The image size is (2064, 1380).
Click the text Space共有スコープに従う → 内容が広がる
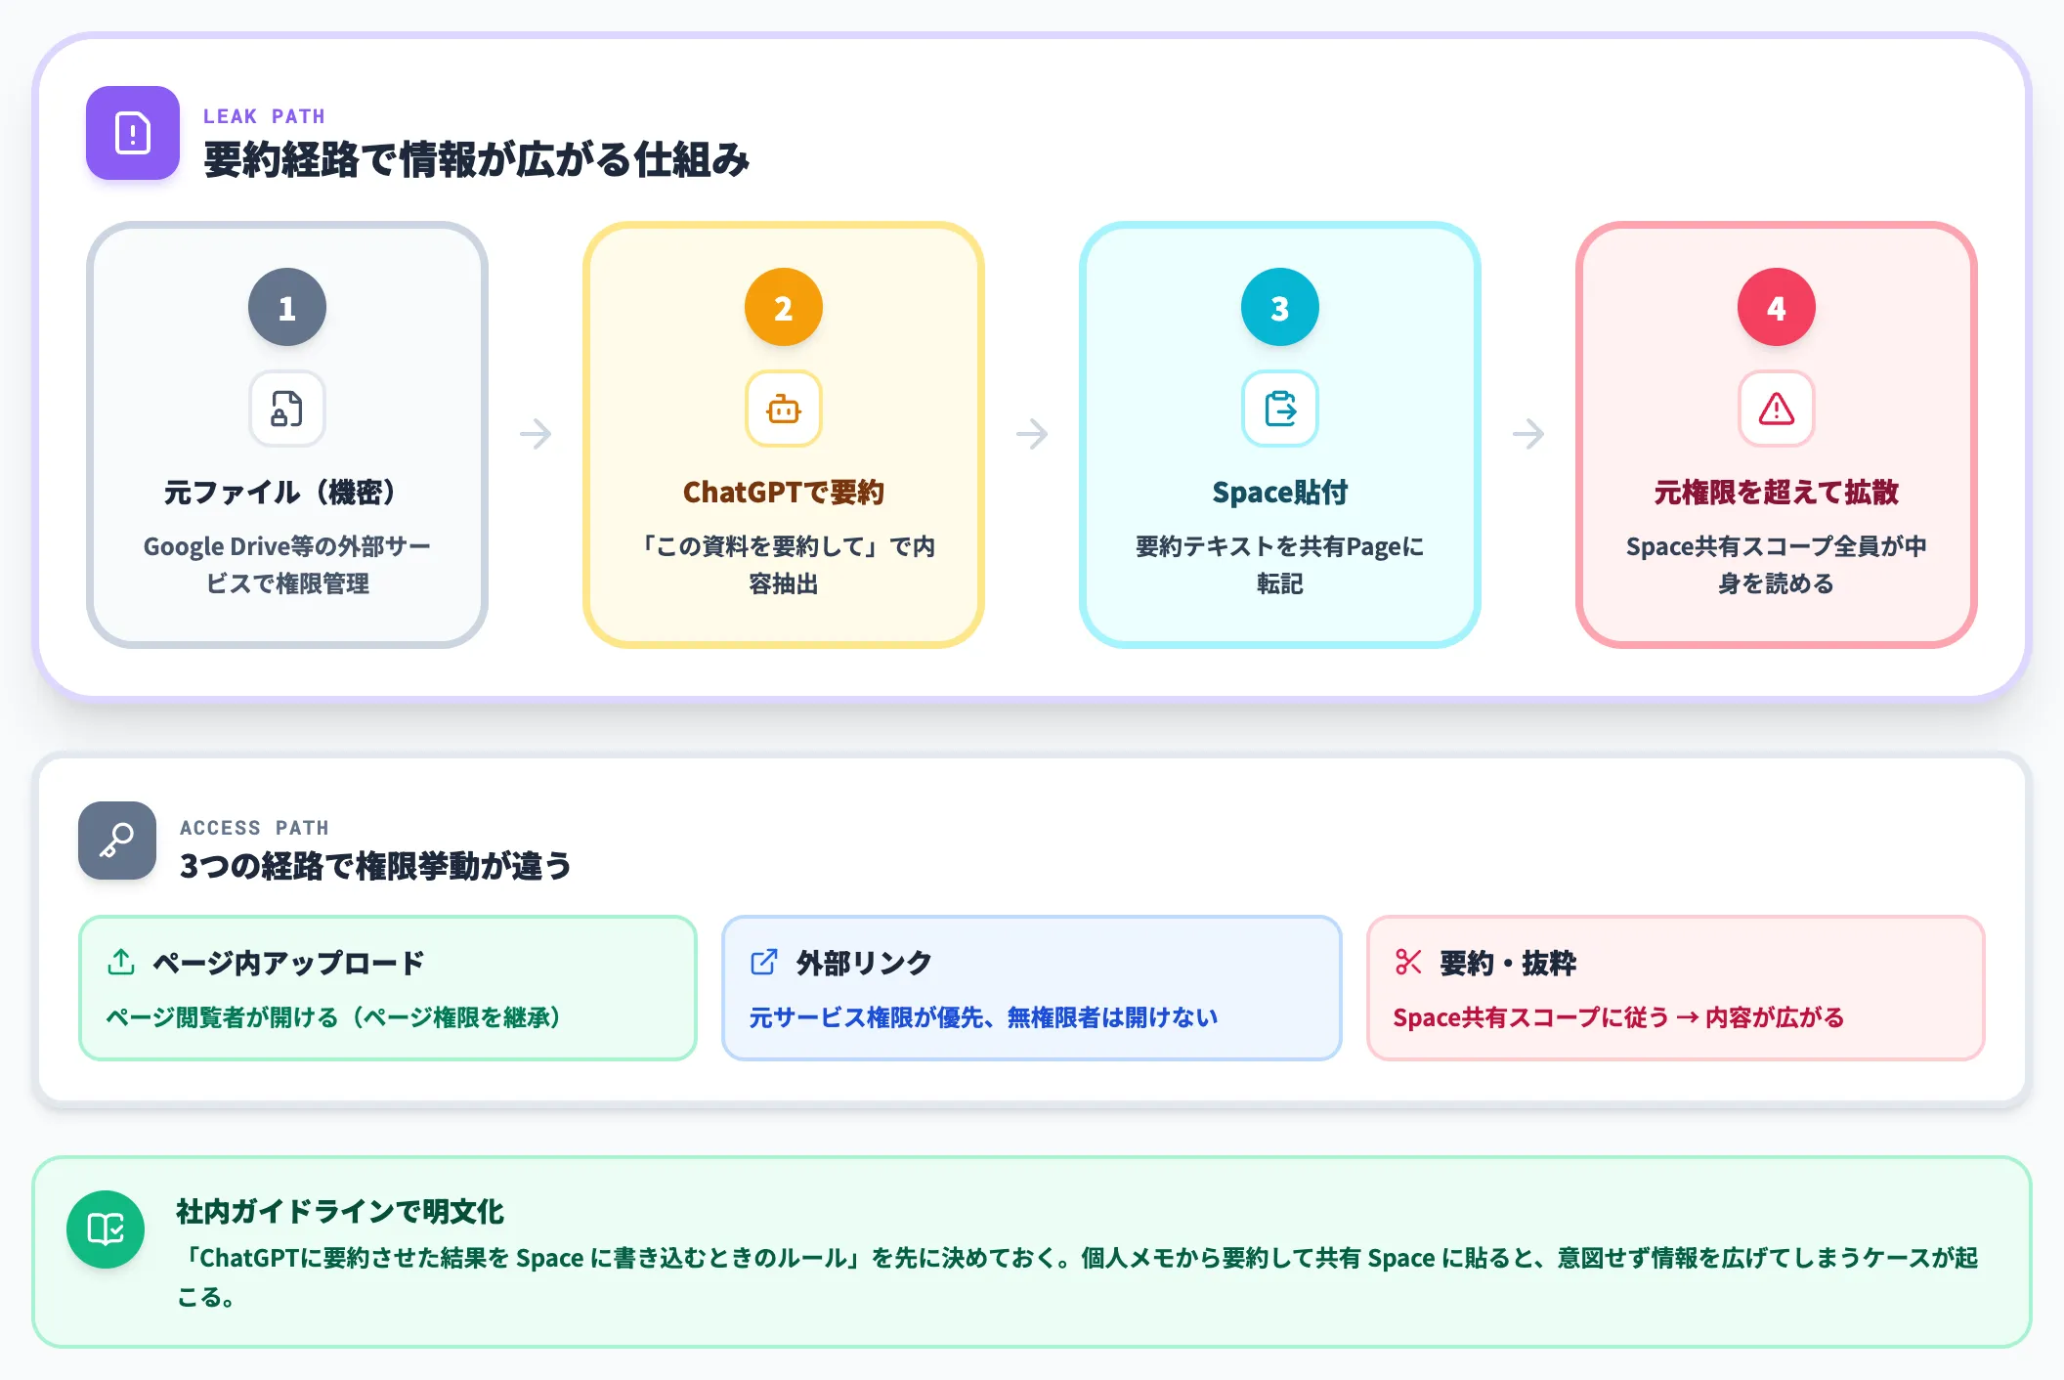[1618, 1017]
